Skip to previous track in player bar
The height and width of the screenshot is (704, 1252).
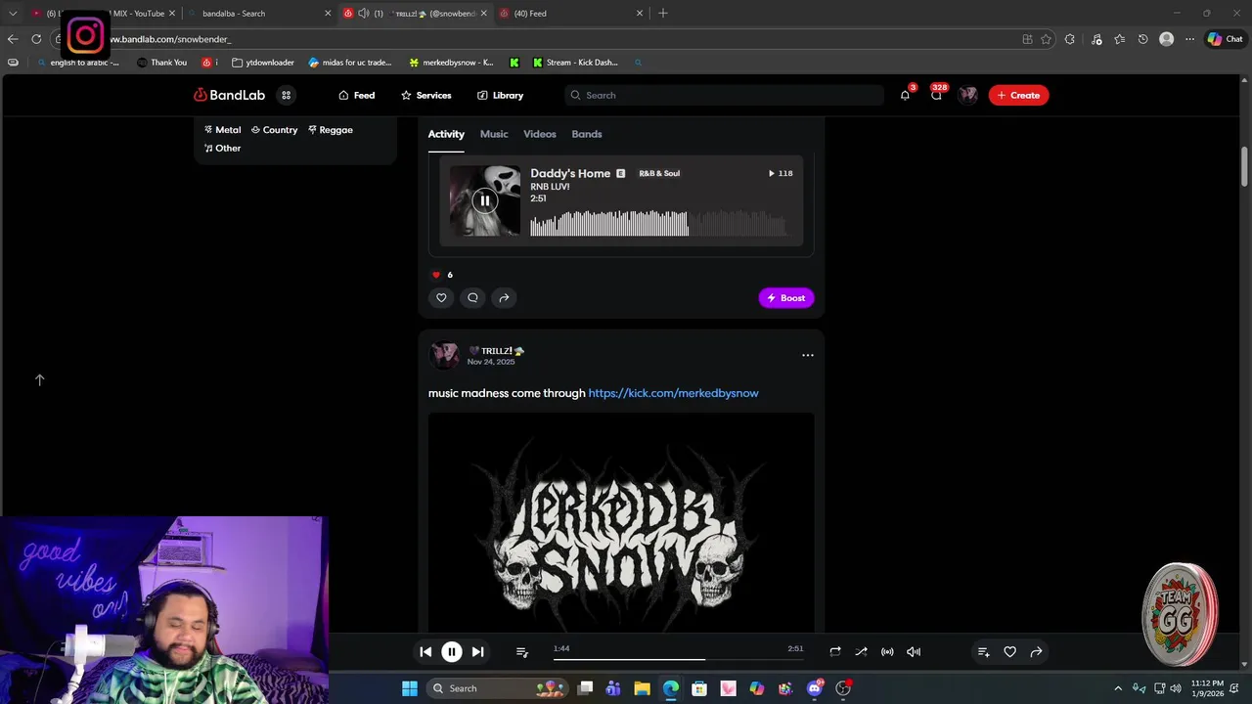coord(425,651)
